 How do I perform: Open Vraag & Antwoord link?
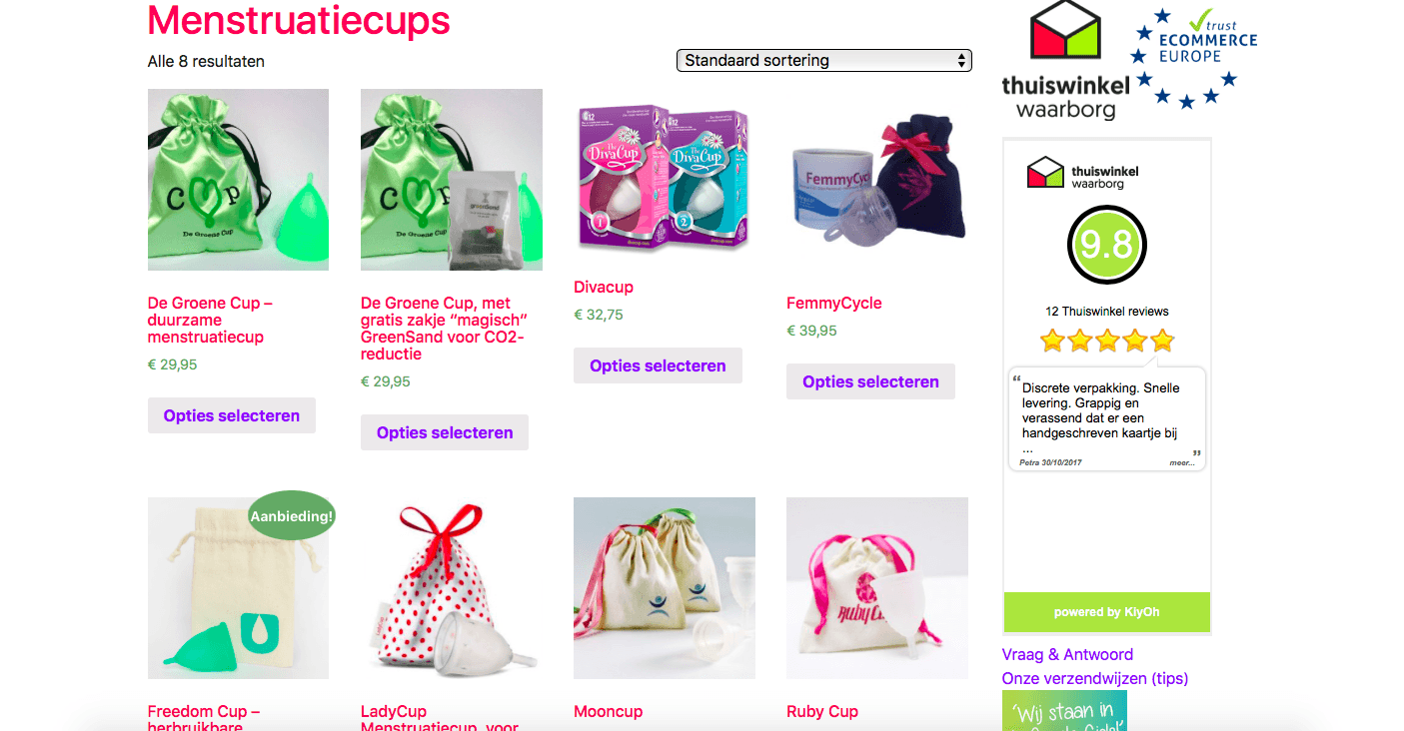click(1067, 655)
